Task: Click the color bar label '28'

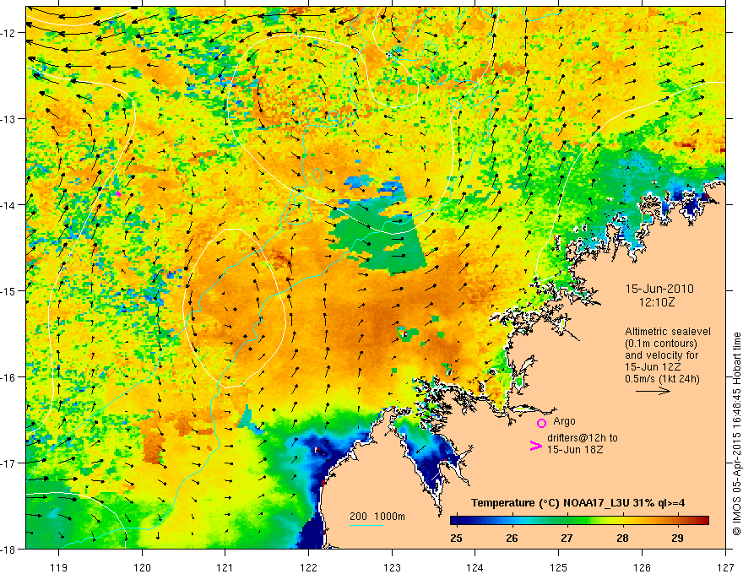Action: pyautogui.click(x=622, y=538)
